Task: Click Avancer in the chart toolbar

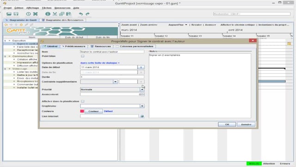Action: tap(210, 25)
